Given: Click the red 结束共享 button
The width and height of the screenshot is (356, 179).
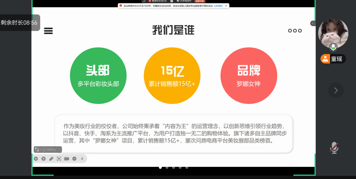Looking at the screenshot, I should (200, 1).
